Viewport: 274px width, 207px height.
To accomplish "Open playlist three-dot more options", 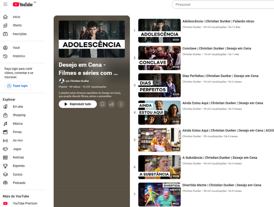I will coord(121,104).
